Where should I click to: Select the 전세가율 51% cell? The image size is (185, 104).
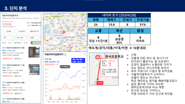coord(143,25)
